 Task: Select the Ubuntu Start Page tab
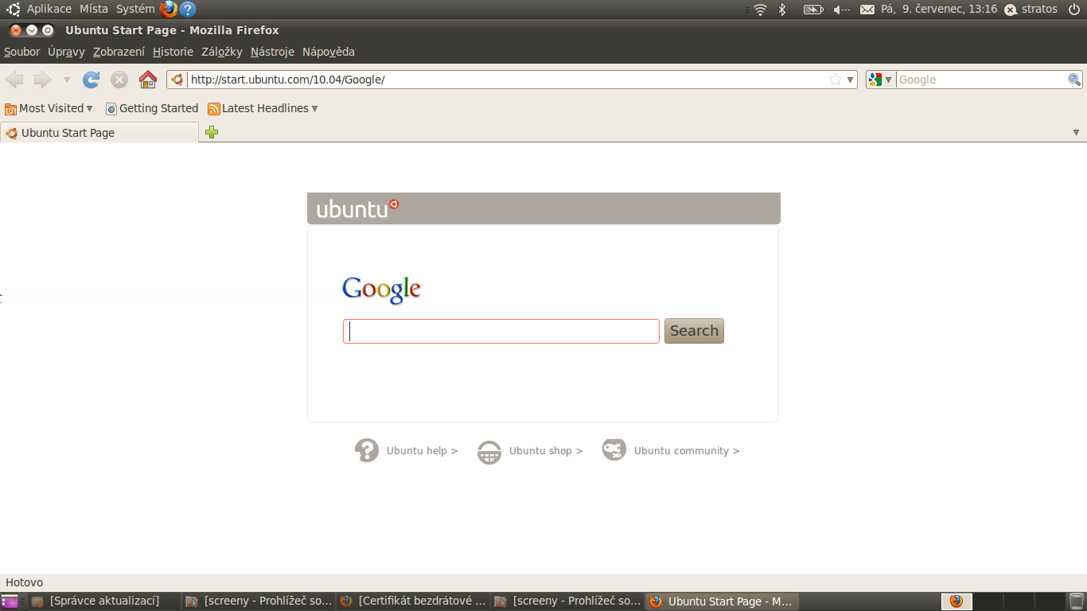point(99,133)
